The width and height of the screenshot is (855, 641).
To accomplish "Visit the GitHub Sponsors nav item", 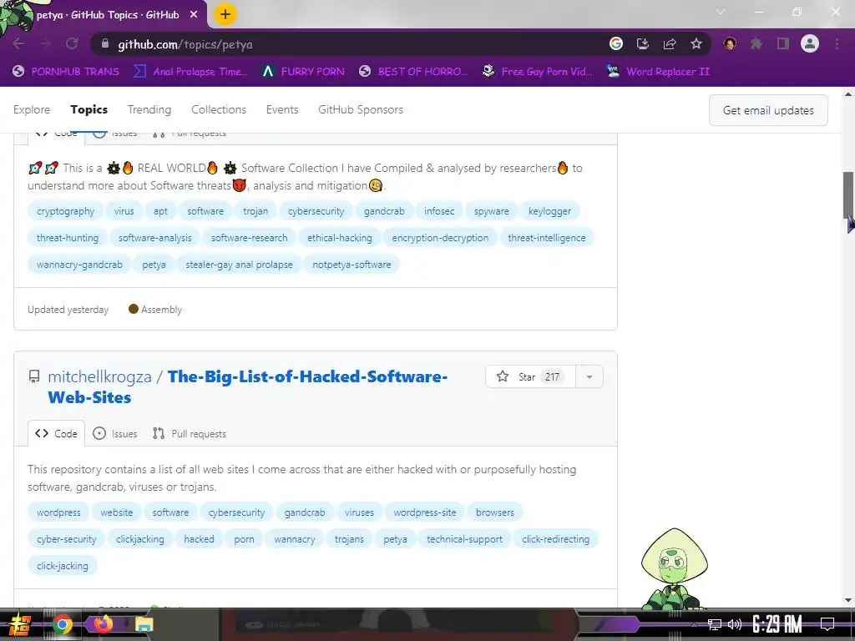I will point(361,109).
